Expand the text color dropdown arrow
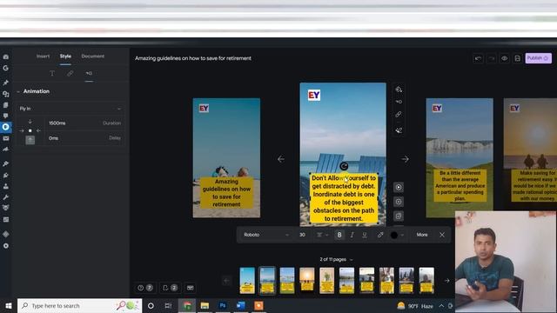The image size is (557, 313). [402, 235]
